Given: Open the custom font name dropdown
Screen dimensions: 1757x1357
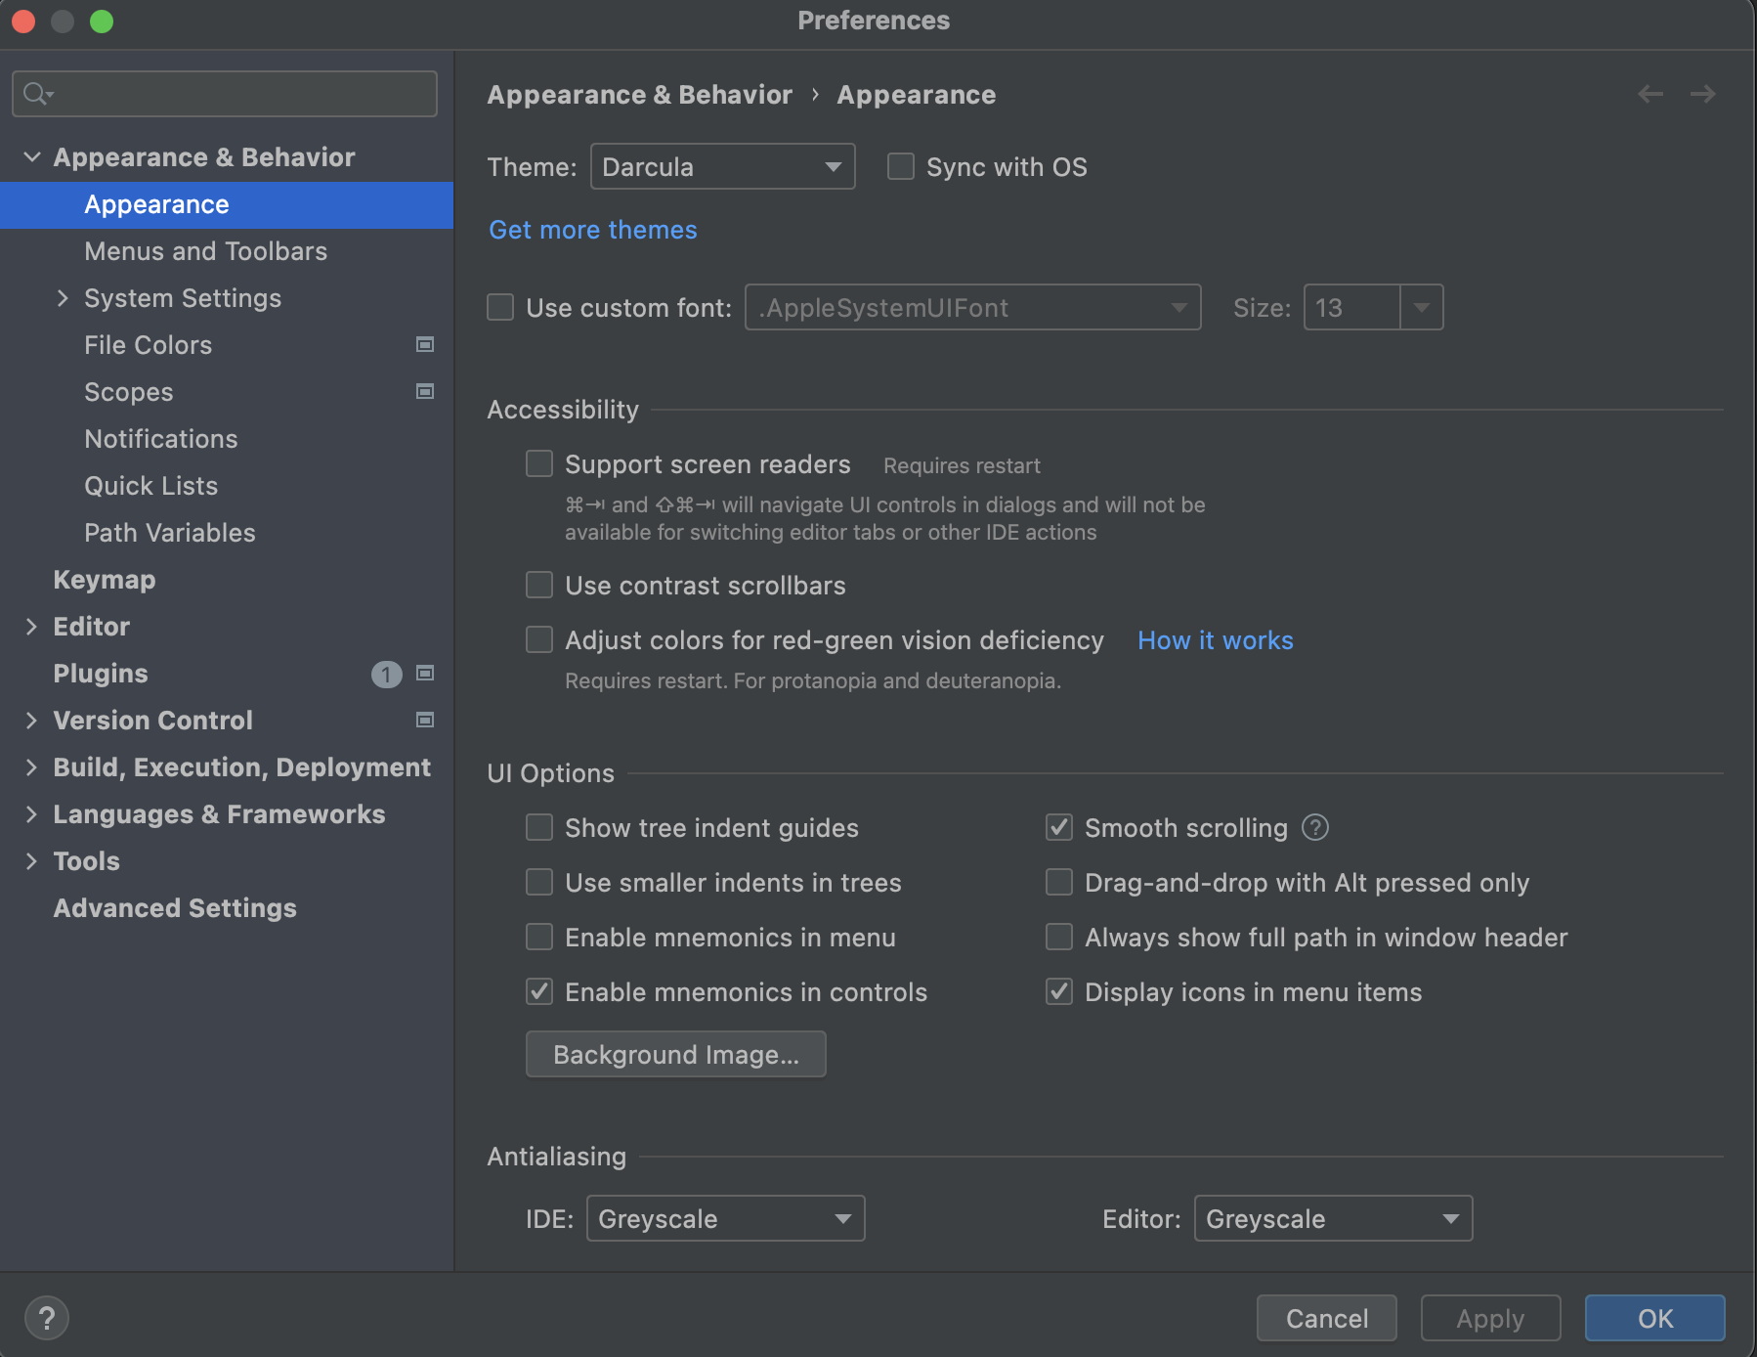Looking at the screenshot, I should click(x=973, y=307).
